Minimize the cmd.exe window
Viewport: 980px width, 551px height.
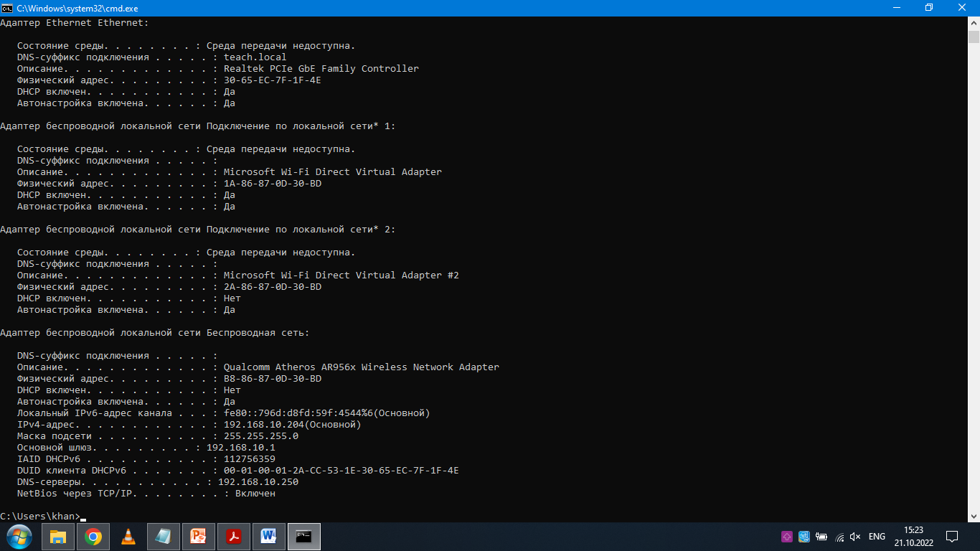(896, 8)
